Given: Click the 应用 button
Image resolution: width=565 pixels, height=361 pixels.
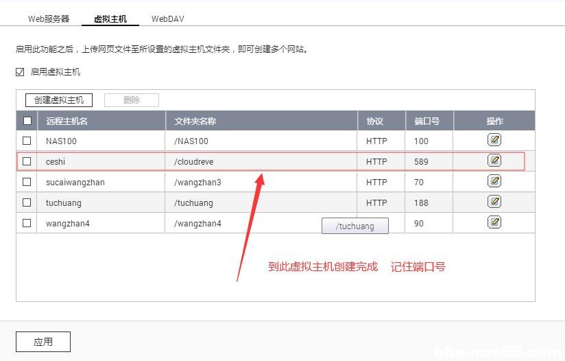Looking at the screenshot, I should pyautogui.click(x=43, y=341).
